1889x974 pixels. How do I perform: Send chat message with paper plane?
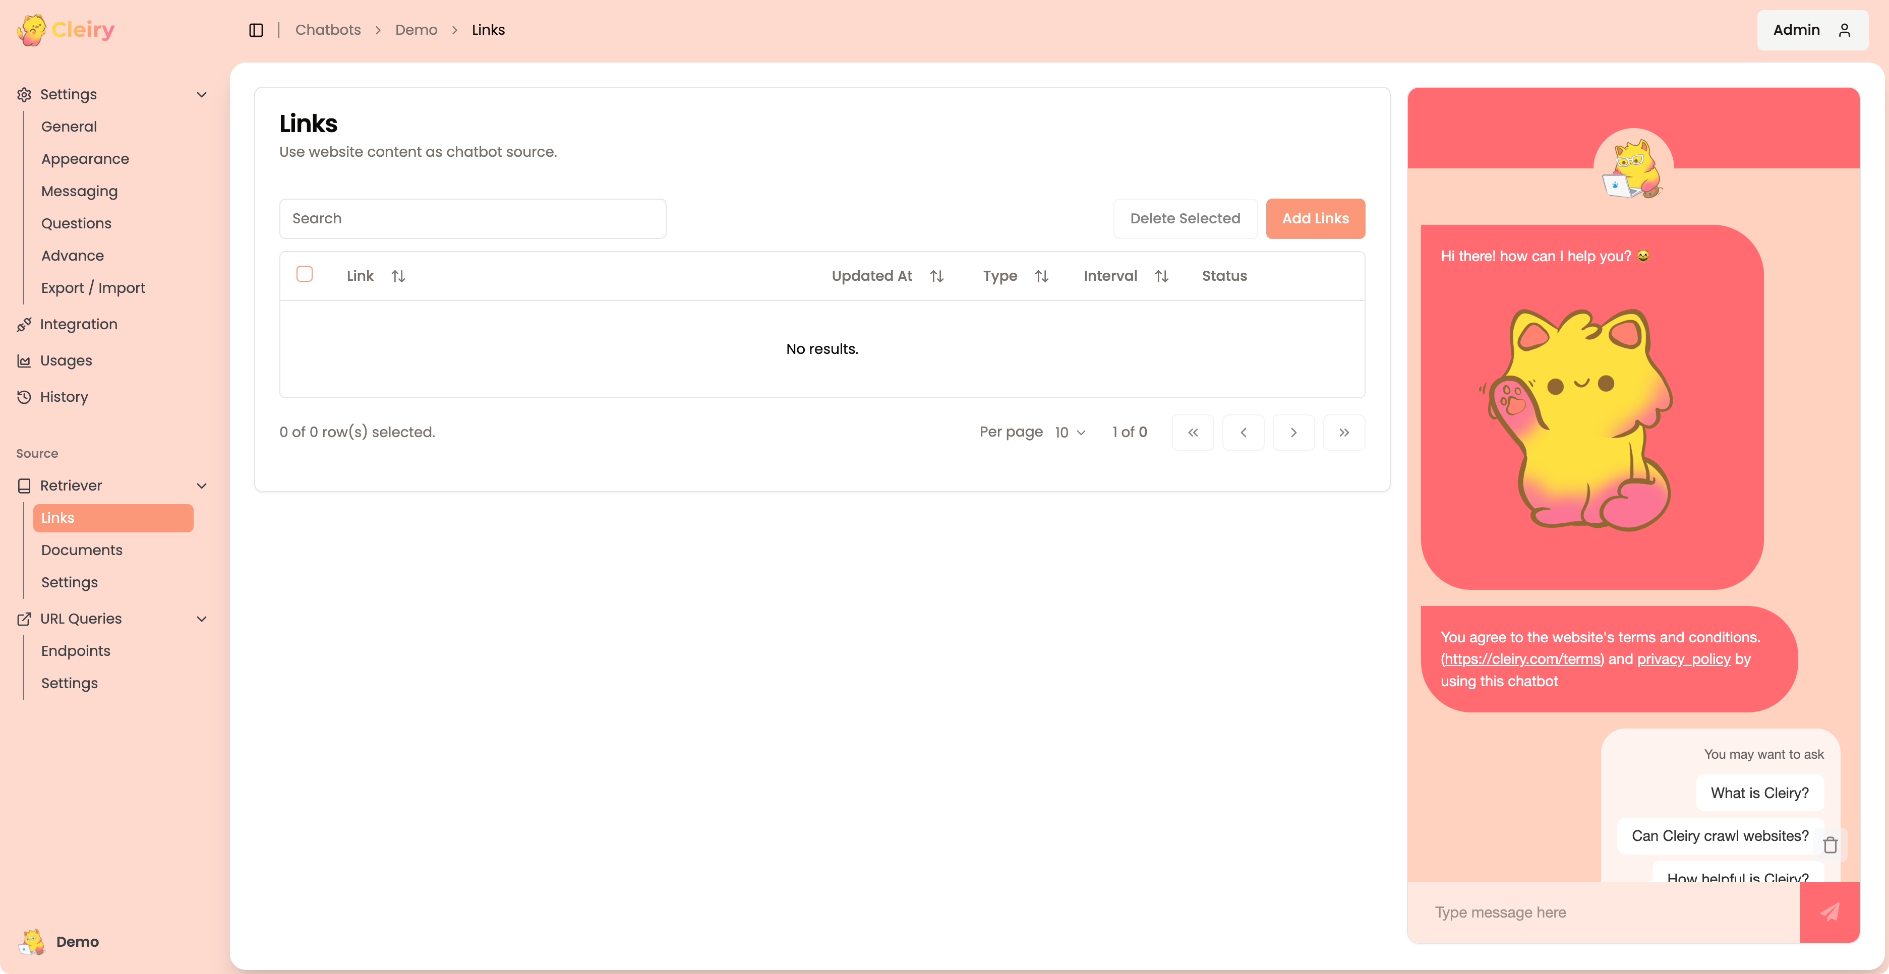[x=1829, y=912]
